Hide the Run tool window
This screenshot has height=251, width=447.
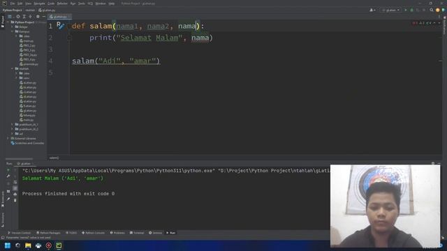(x=439, y=164)
